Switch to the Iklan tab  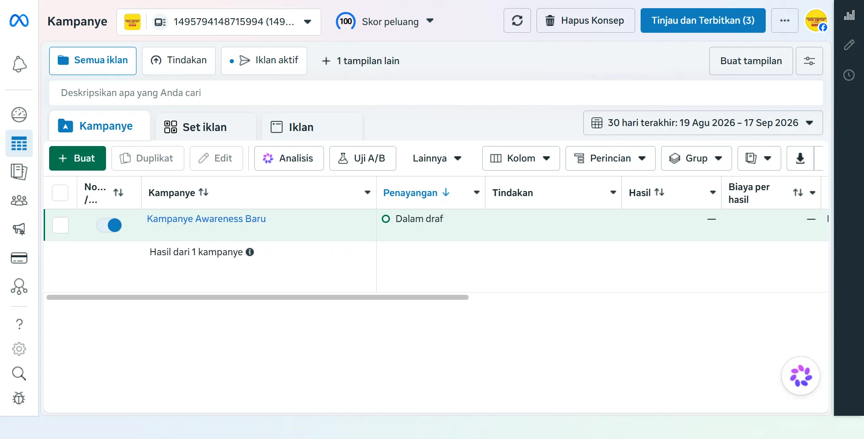(312, 127)
